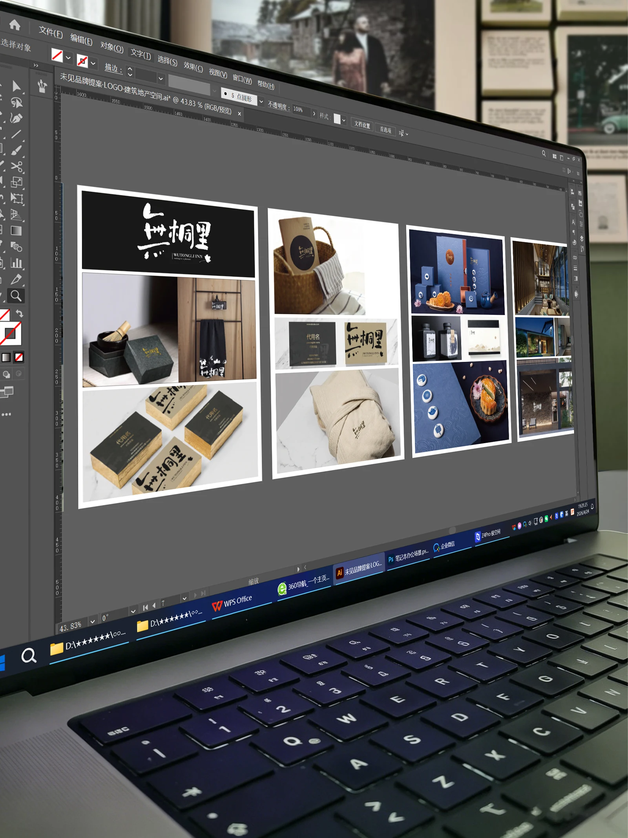This screenshot has width=628, height=838.
Task: Expand the fill color dropdown in control bar
Action: pyautogui.click(x=68, y=57)
